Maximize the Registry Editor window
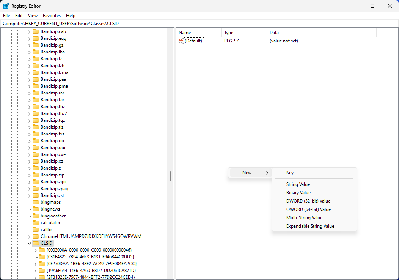399x280 pixels. [x=372, y=6]
